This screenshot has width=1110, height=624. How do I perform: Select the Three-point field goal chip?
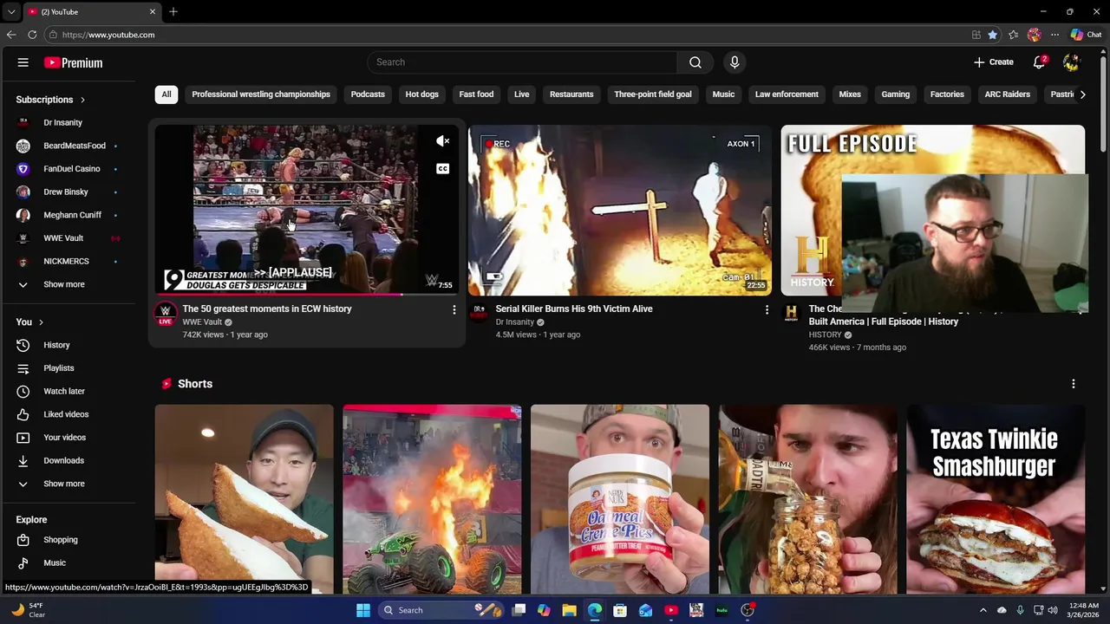pyautogui.click(x=653, y=94)
